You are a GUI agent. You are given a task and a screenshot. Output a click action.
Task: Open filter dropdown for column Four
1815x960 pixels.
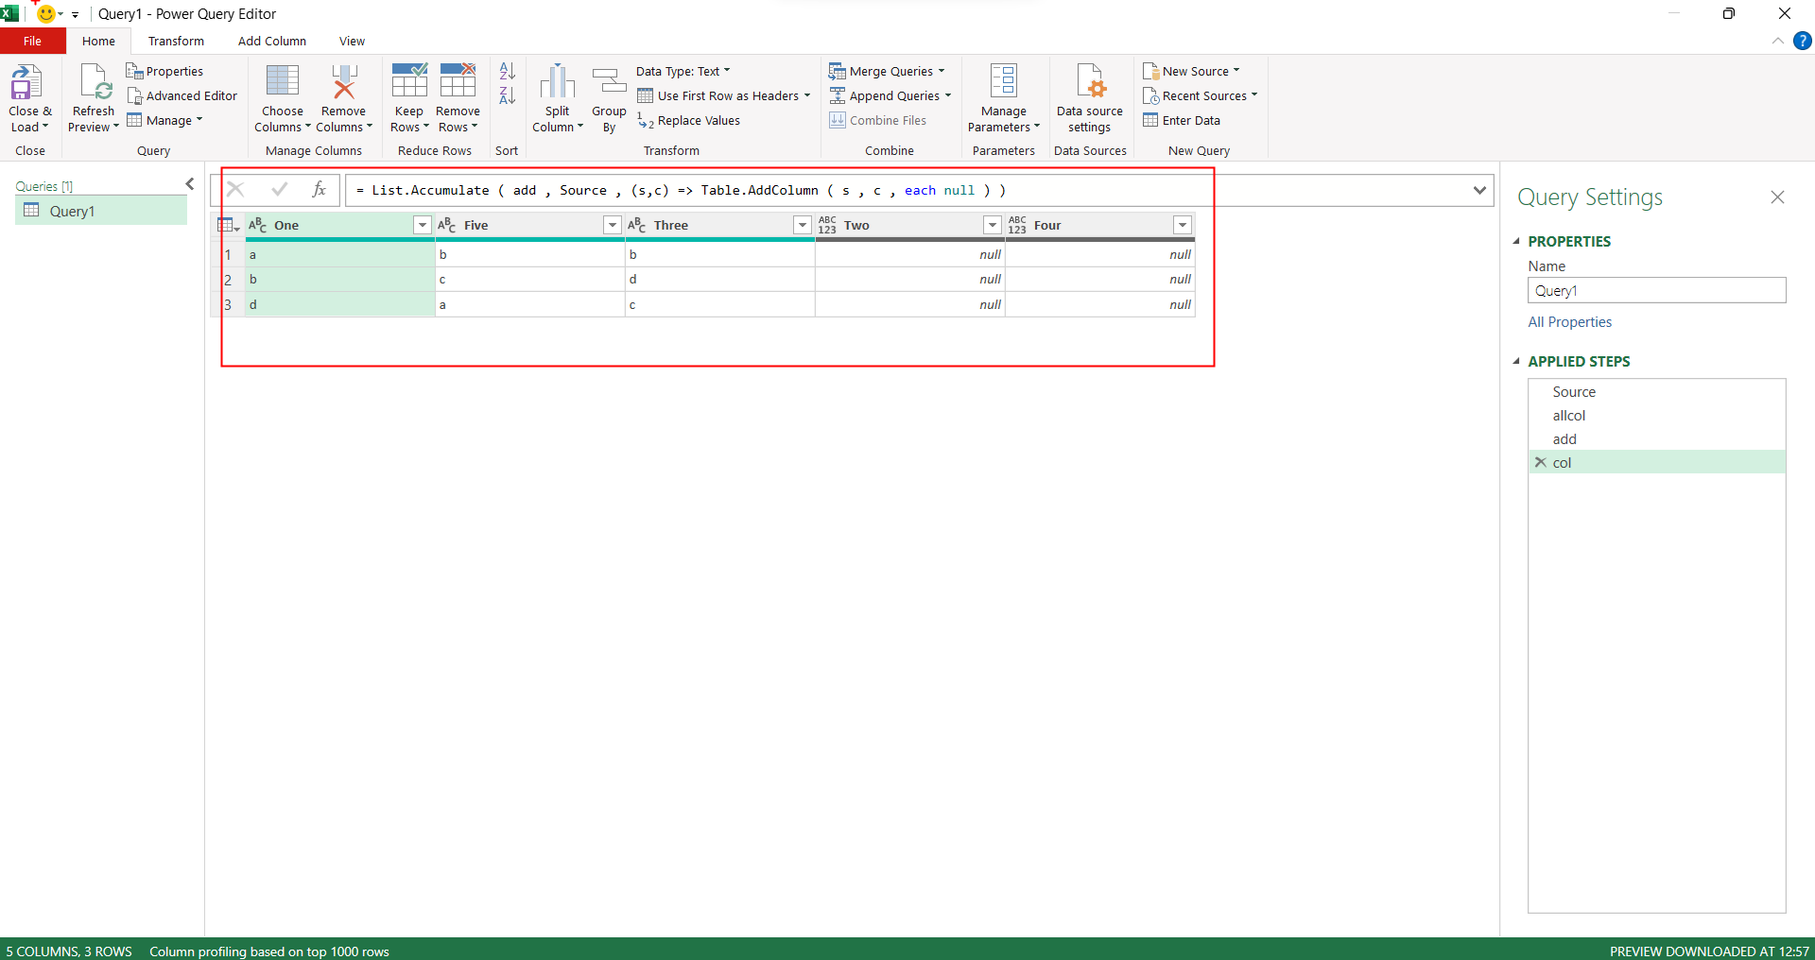(x=1183, y=225)
